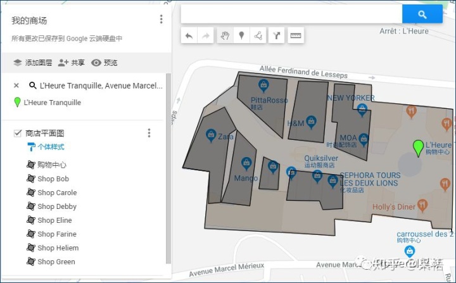The width and height of the screenshot is (456, 283).
Task: Select the 购物中心 polygon item
Action: pyautogui.click(x=52, y=165)
